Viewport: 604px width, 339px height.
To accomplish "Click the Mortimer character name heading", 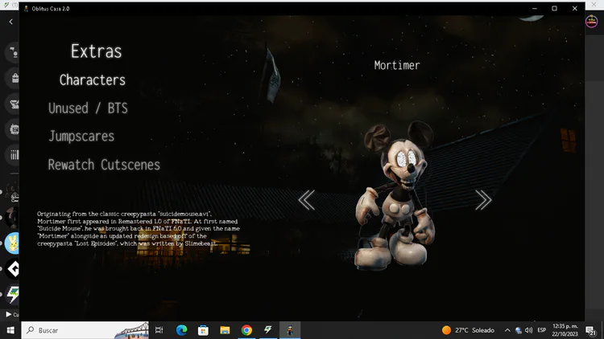I will 397,65.
